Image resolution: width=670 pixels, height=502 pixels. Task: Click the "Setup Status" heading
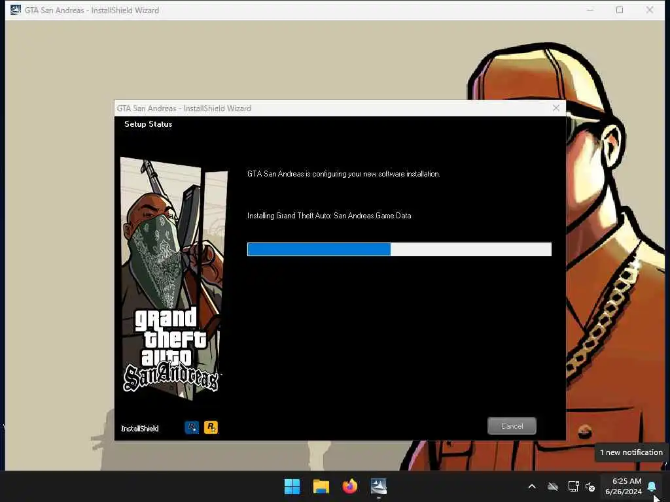pyautogui.click(x=149, y=124)
